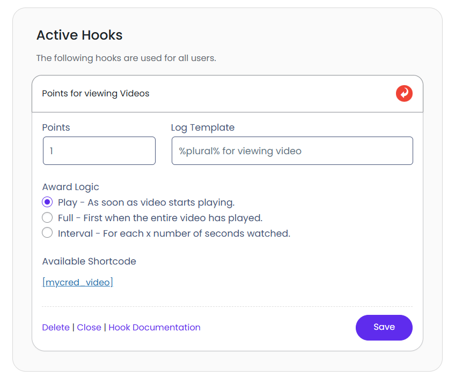The height and width of the screenshot is (385, 455).
Task: Click 'First when the entire video has played' text
Action: point(173,218)
